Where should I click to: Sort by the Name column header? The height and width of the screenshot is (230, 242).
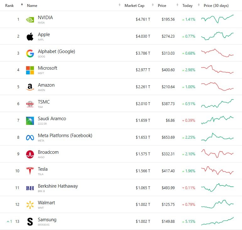point(32,6)
